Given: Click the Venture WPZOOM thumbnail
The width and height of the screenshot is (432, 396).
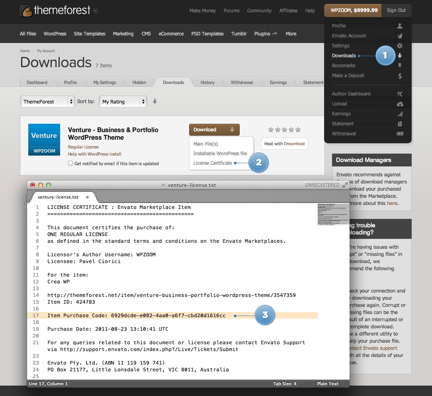Looking at the screenshot, I should tap(44, 140).
